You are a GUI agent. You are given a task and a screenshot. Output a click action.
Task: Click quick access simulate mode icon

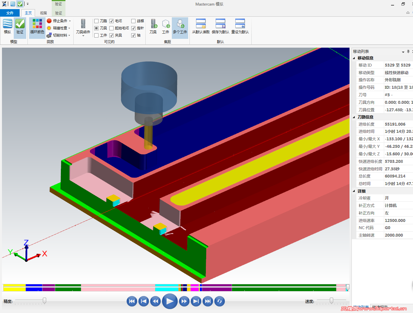(12, 4)
